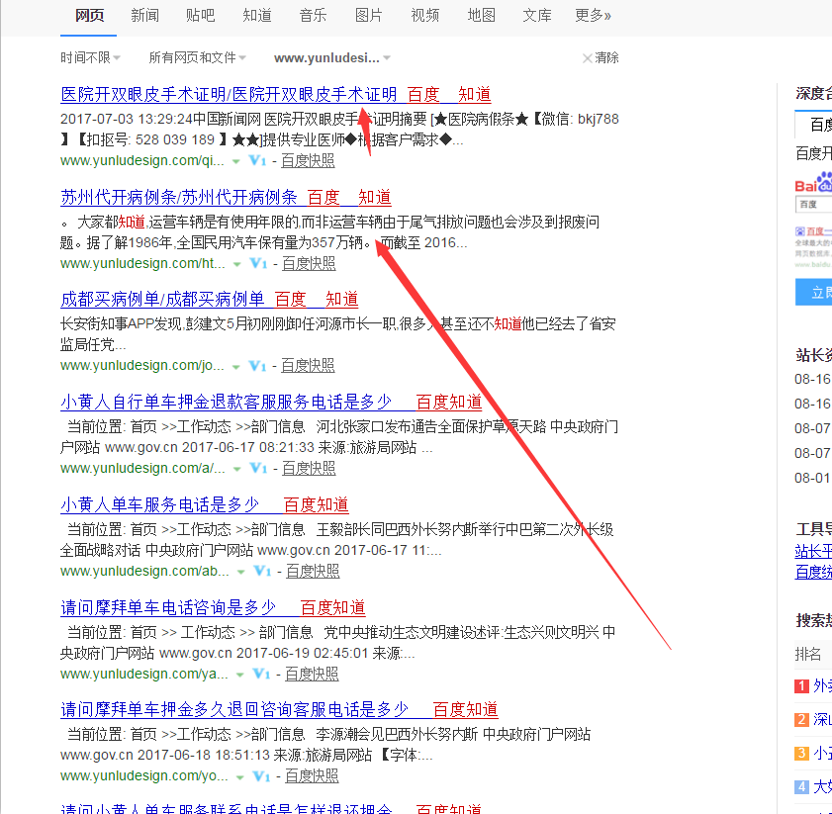Image resolution: width=832 pixels, height=814 pixels.
Task: Expand green arrow beside 成都买病例单 result URL
Action: [235, 367]
